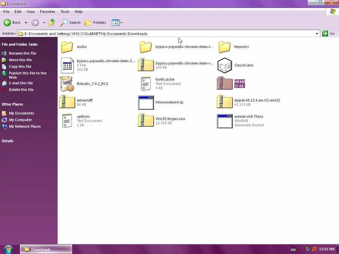This screenshot has height=254, width=339.
Task: Click the address bar folder icon
Action: click(x=21, y=34)
